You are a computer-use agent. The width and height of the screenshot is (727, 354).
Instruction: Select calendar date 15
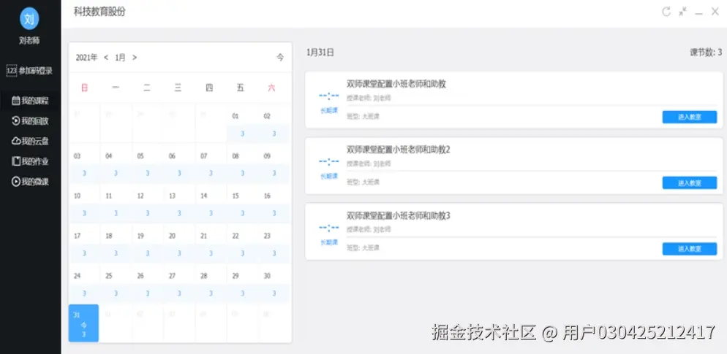pos(242,204)
